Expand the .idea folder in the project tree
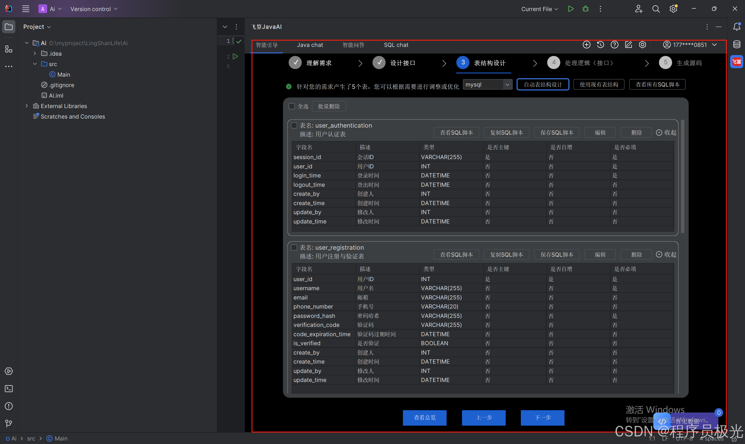745x444 pixels. point(35,54)
